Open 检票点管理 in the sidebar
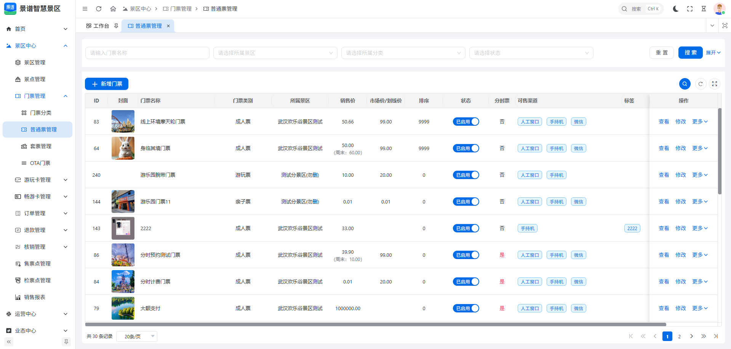This screenshot has width=731, height=349. click(x=38, y=280)
